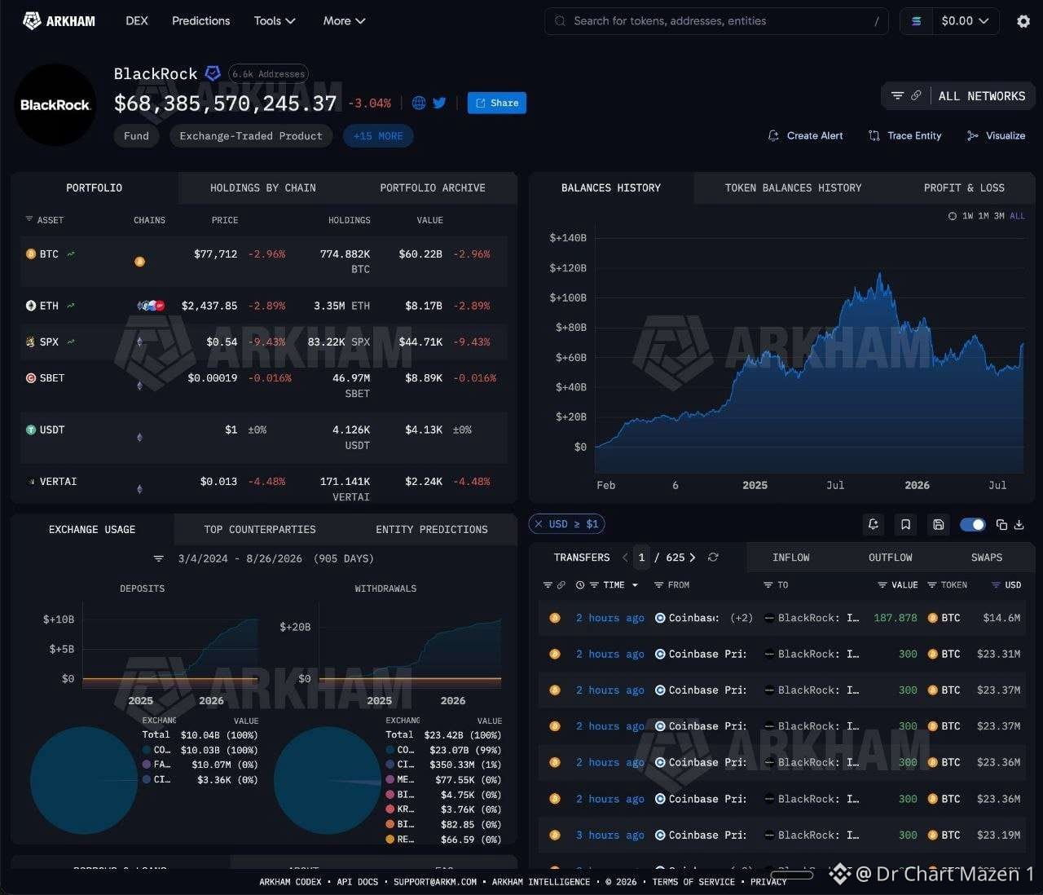Click the bookmark icon above transfers table
The height and width of the screenshot is (895, 1043).
pos(905,524)
